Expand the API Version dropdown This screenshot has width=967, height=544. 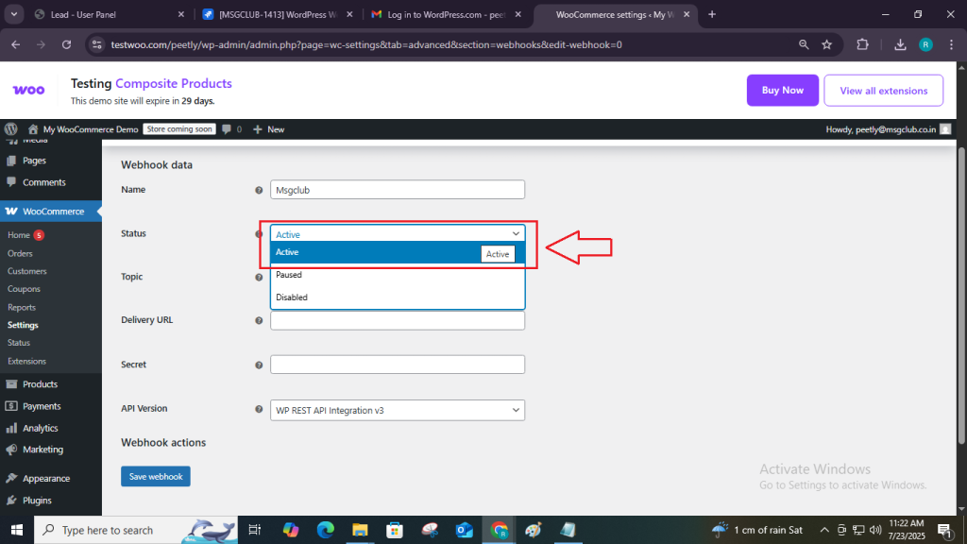tap(398, 410)
